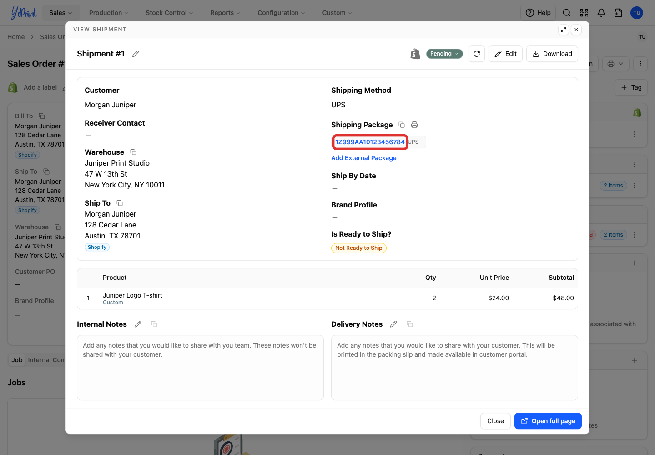
Task: Click the YoPrint logo
Action: point(24,13)
